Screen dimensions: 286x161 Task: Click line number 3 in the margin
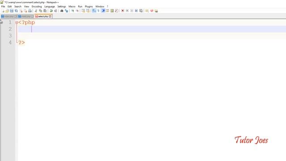[x=10, y=36]
